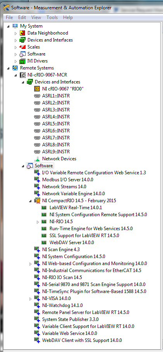Click the ASRL9::INSTR serial port icon

coord(37,151)
